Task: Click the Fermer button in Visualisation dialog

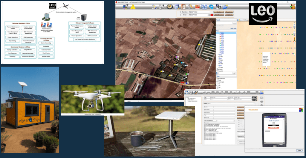Action: point(299,150)
